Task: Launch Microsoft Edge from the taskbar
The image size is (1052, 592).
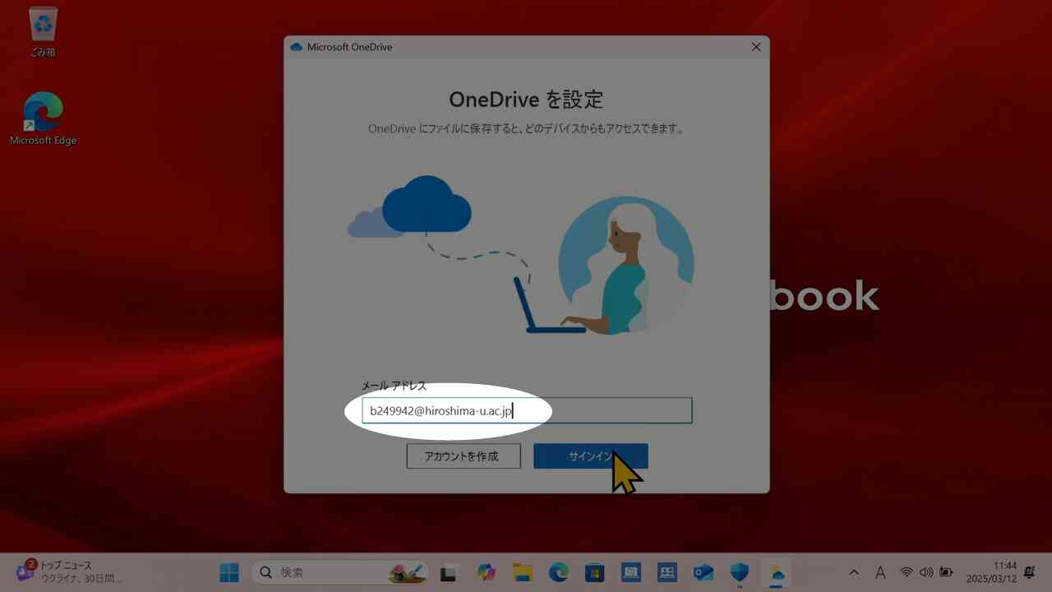Action: pyautogui.click(x=561, y=571)
